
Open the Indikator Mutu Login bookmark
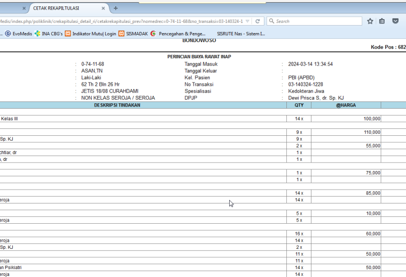point(91,34)
